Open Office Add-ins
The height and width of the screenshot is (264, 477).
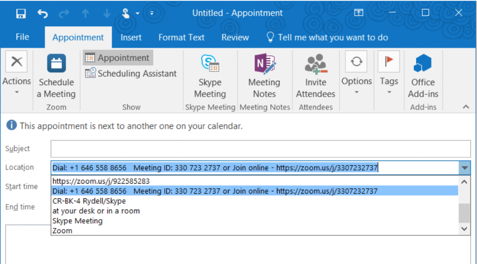pos(423,76)
